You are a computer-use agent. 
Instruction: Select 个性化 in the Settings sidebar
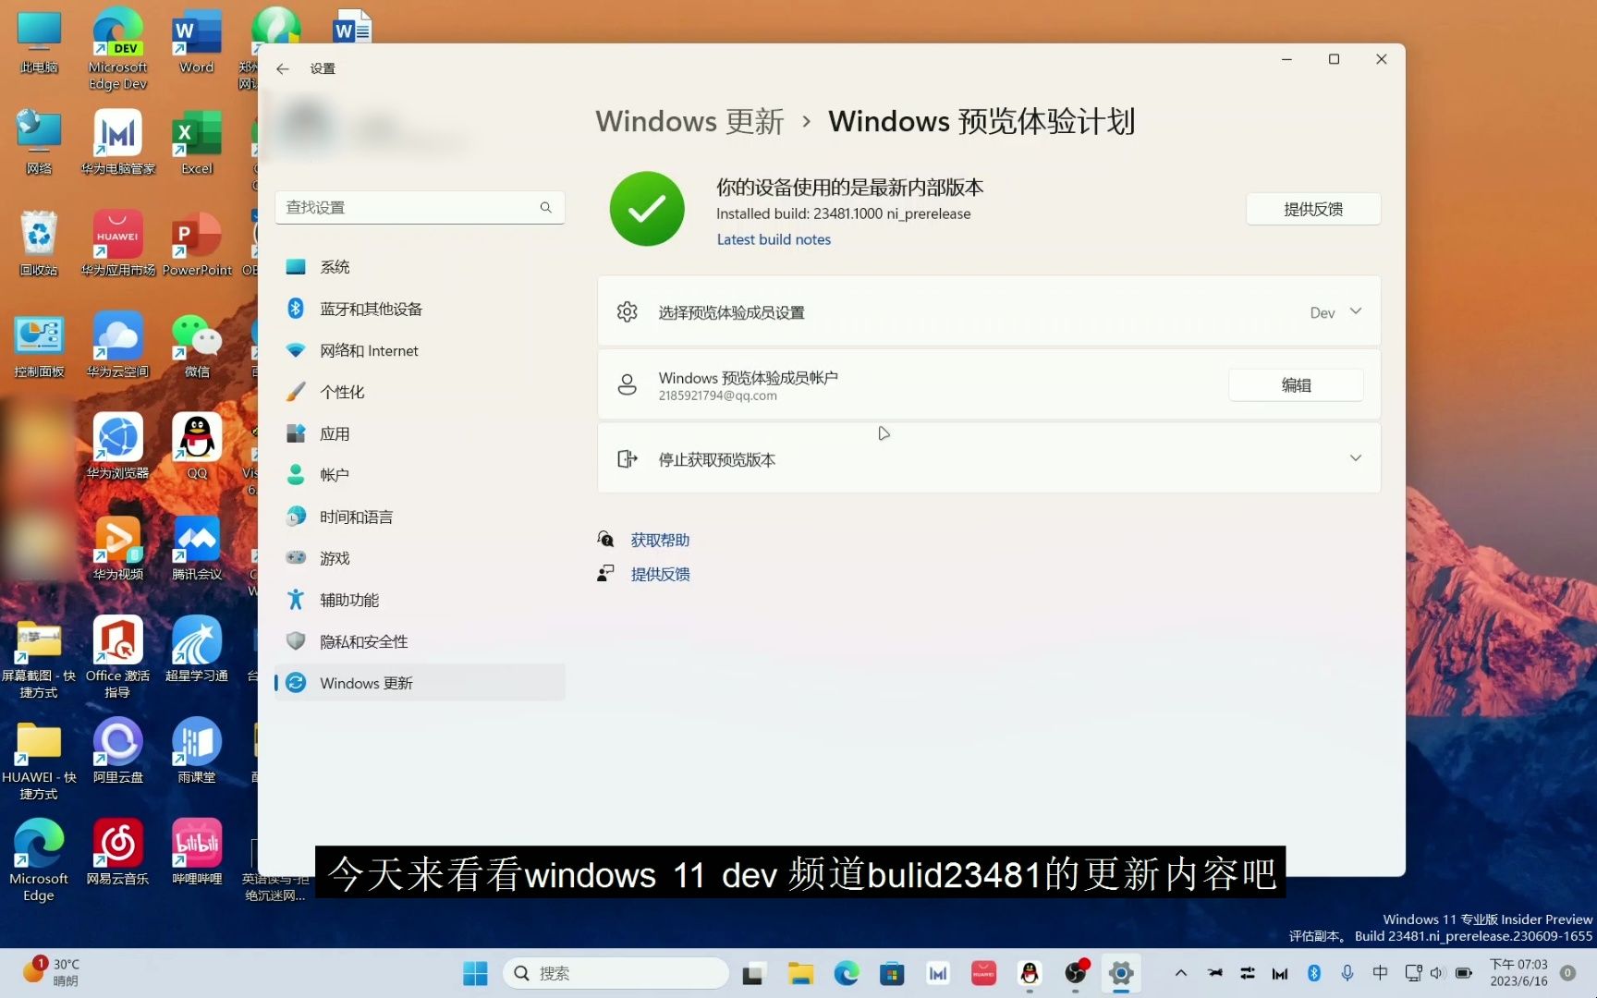tap(344, 392)
